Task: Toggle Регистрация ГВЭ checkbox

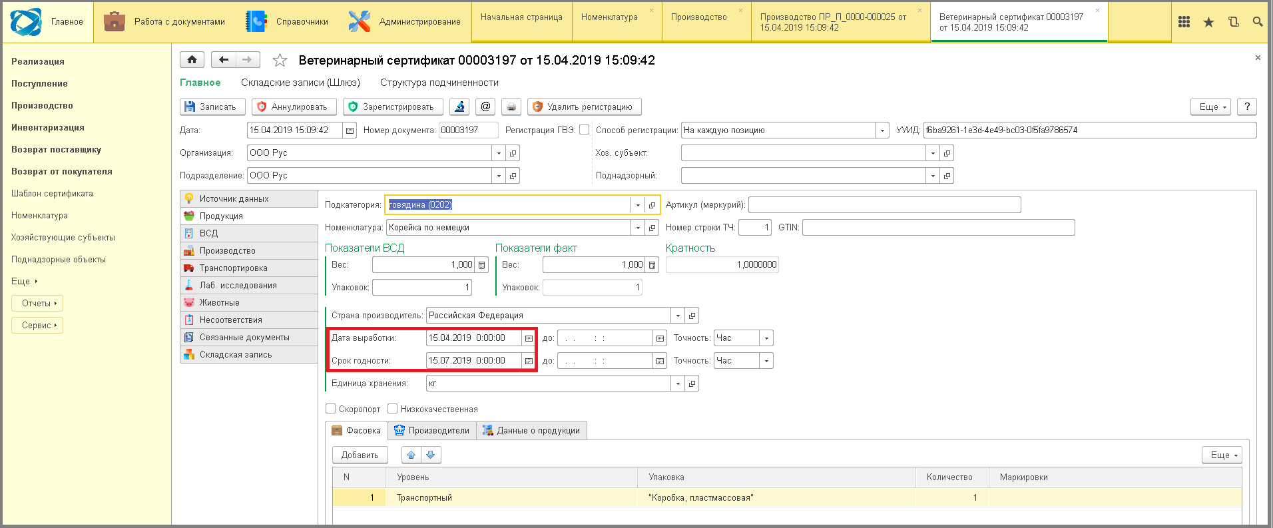Action: 584,130
